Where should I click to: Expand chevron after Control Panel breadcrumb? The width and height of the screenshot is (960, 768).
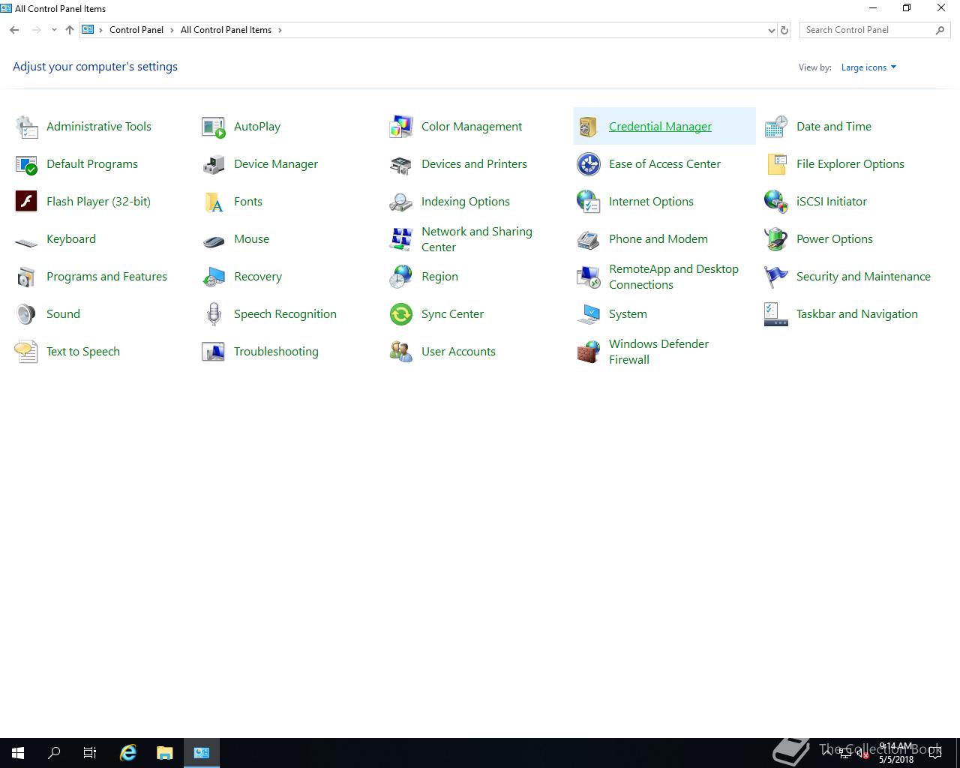172,30
